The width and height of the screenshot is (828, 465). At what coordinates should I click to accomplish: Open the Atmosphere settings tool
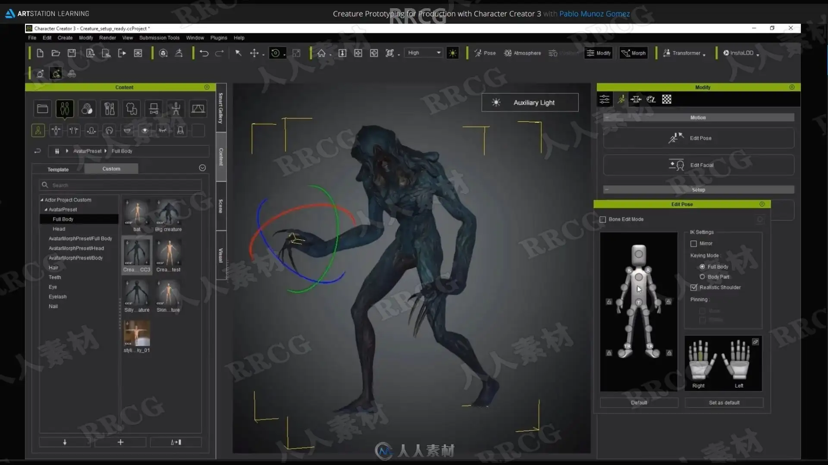[x=522, y=53]
